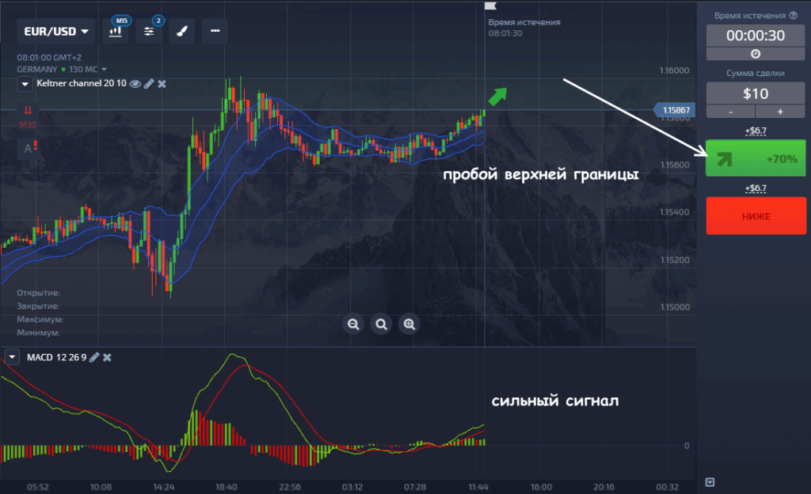This screenshot has width=811, height=494.
Task: Collapse the MACD 12 26 9 panel
Action: point(13,357)
